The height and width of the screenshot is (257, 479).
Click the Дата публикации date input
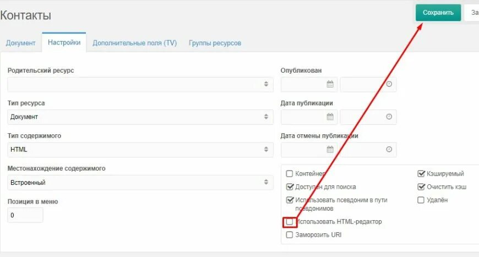point(309,117)
